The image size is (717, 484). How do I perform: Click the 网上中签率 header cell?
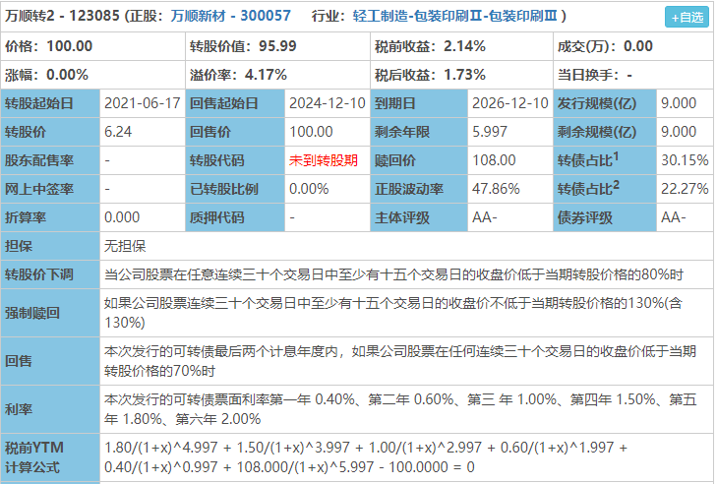(50, 189)
